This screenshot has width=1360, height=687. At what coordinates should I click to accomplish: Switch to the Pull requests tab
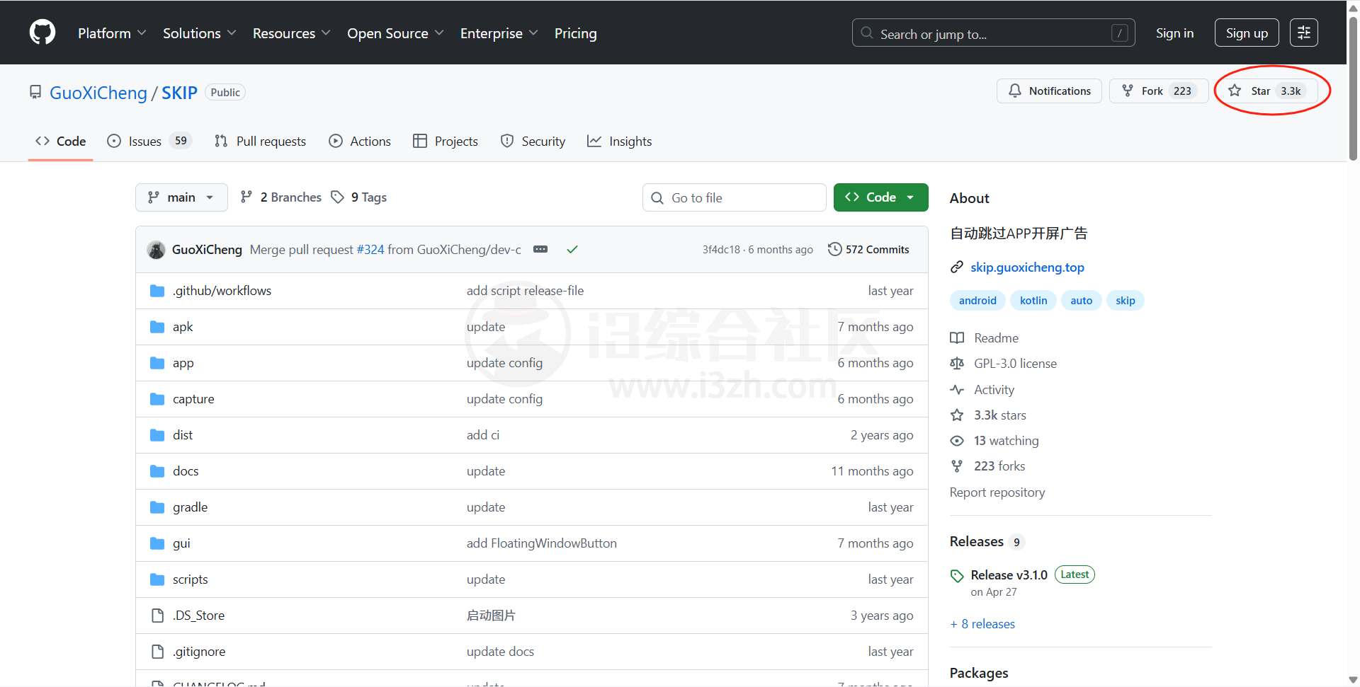pos(261,142)
